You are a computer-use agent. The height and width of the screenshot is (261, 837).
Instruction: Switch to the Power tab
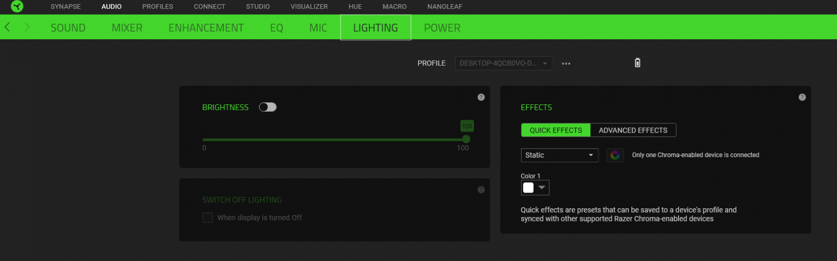tap(442, 28)
